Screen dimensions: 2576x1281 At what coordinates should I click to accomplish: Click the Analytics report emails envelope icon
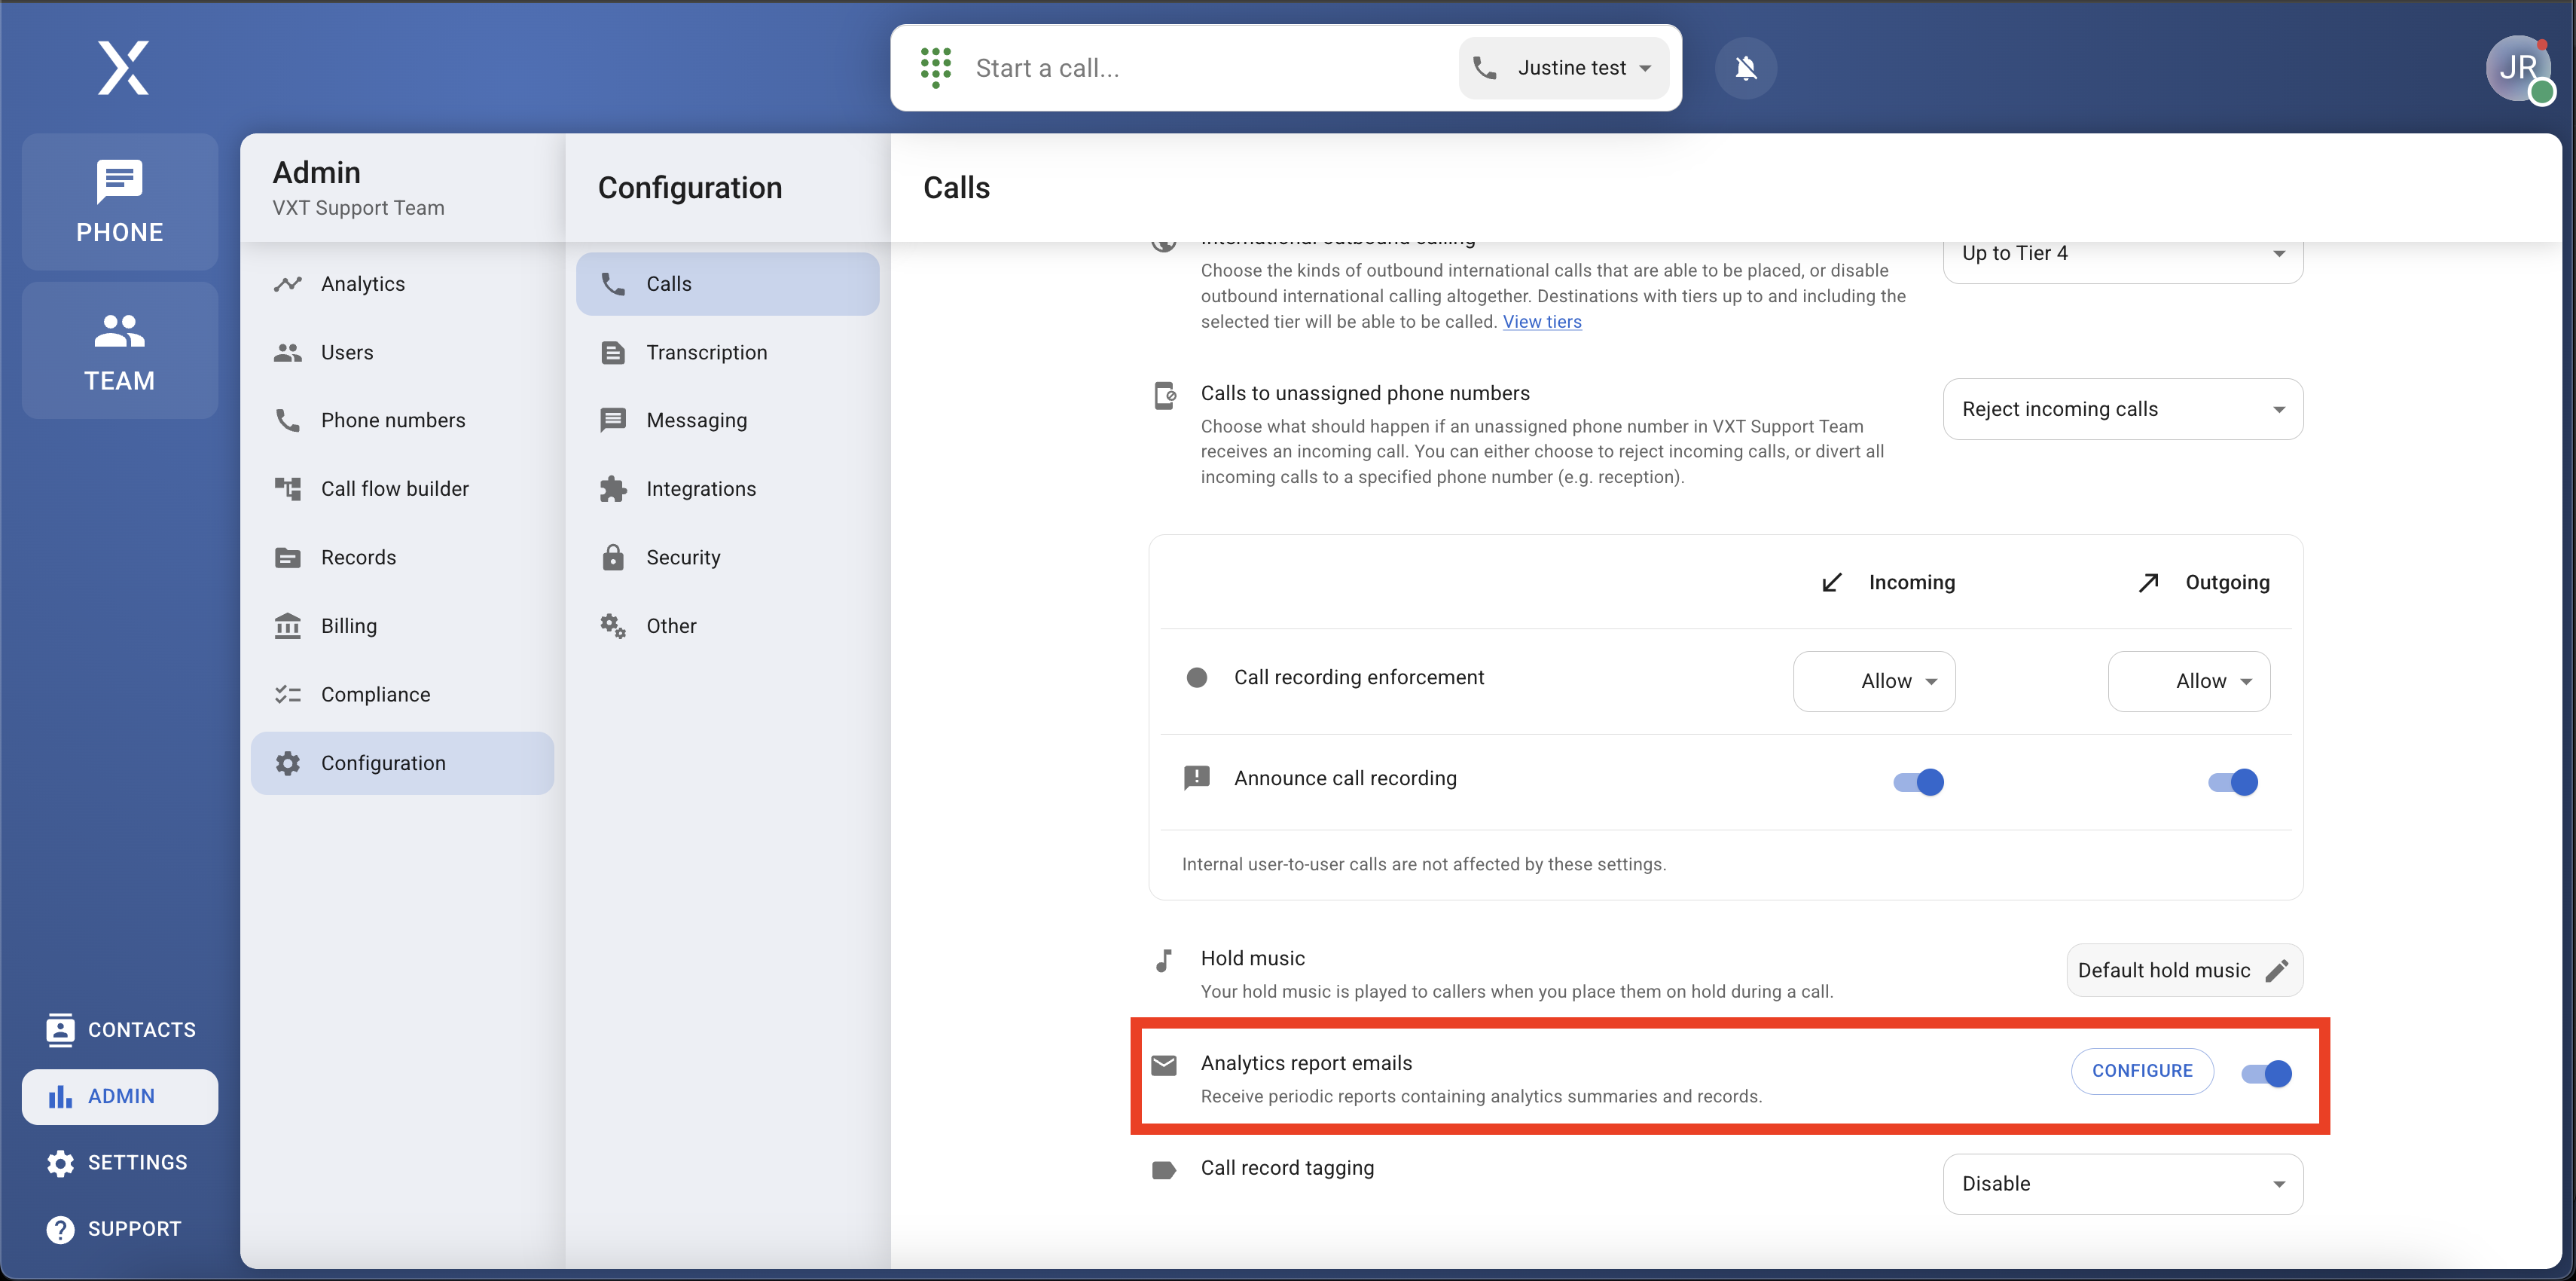click(x=1164, y=1065)
